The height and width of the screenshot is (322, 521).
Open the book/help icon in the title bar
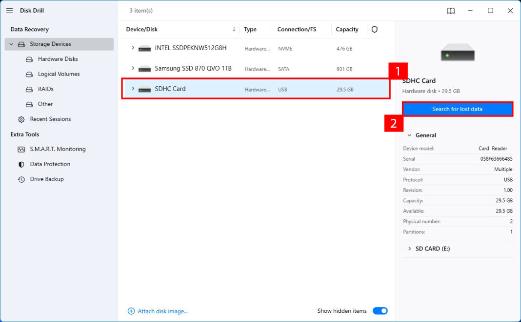(450, 10)
